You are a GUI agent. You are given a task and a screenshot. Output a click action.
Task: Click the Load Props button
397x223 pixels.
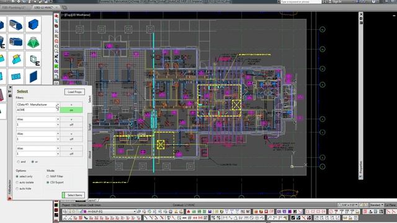point(74,92)
